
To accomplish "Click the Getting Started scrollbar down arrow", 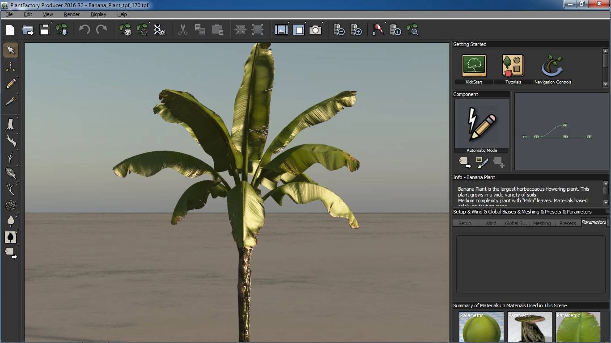I will (x=606, y=84).
